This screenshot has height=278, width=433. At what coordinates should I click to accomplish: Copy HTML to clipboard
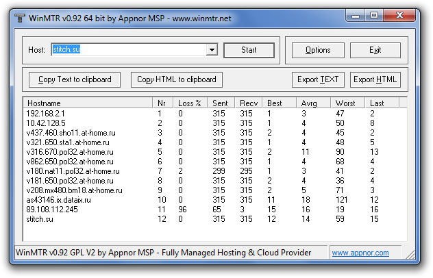(176, 79)
